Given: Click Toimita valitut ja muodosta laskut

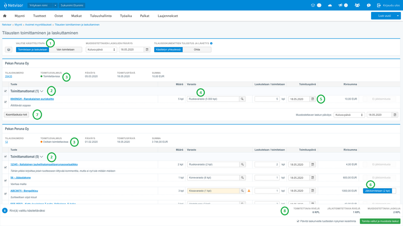Looking at the screenshot, I should point(380,221).
